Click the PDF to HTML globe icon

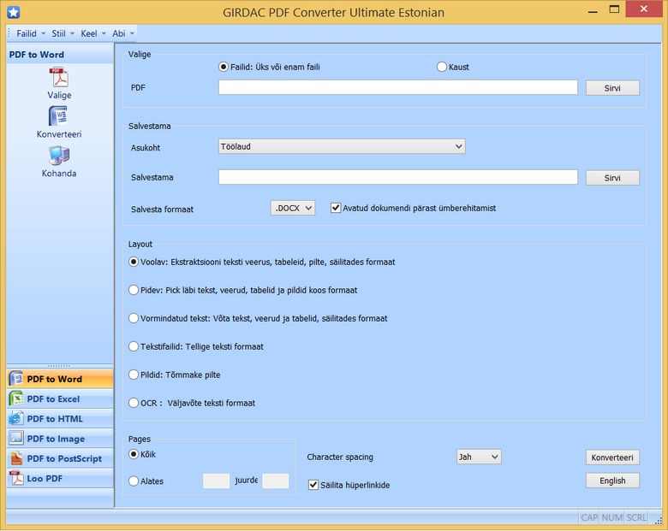coord(16,419)
